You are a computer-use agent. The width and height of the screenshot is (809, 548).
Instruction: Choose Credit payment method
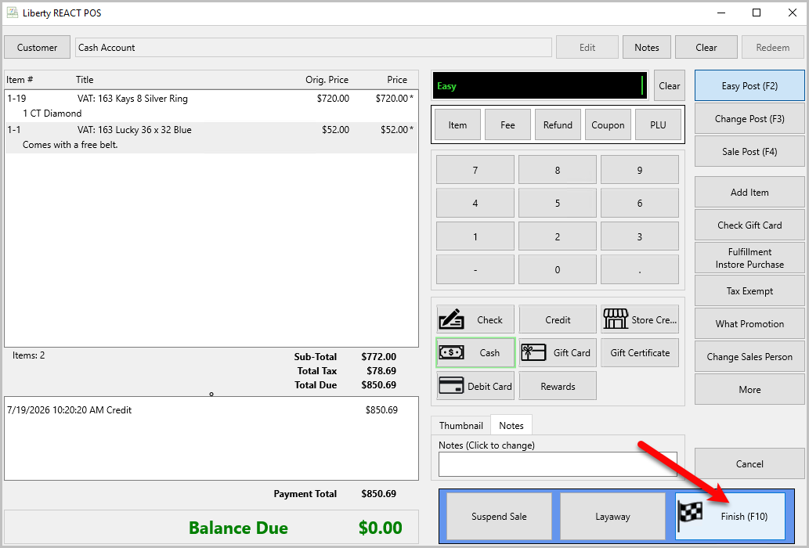pos(558,319)
